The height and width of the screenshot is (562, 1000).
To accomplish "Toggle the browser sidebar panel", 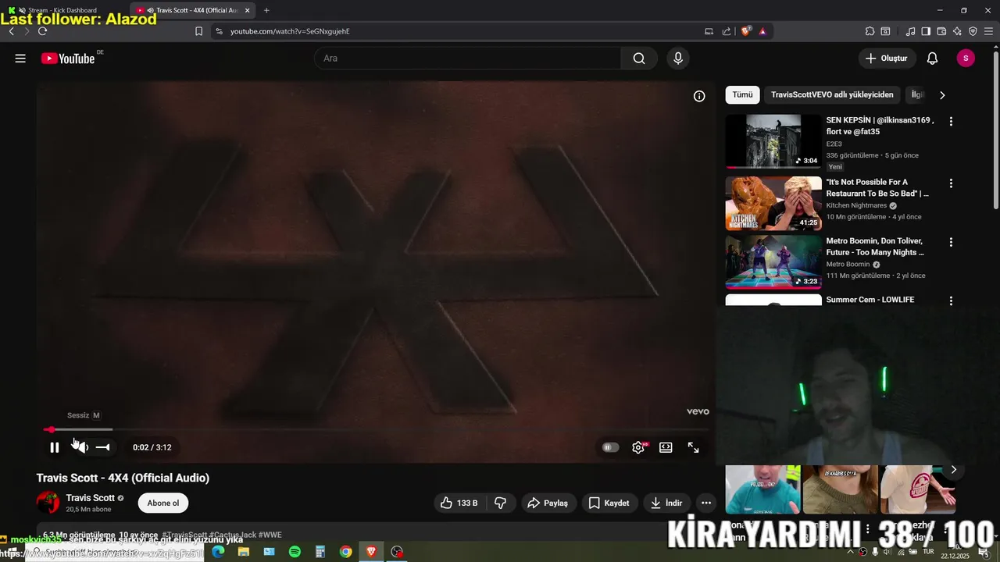I will tap(926, 31).
